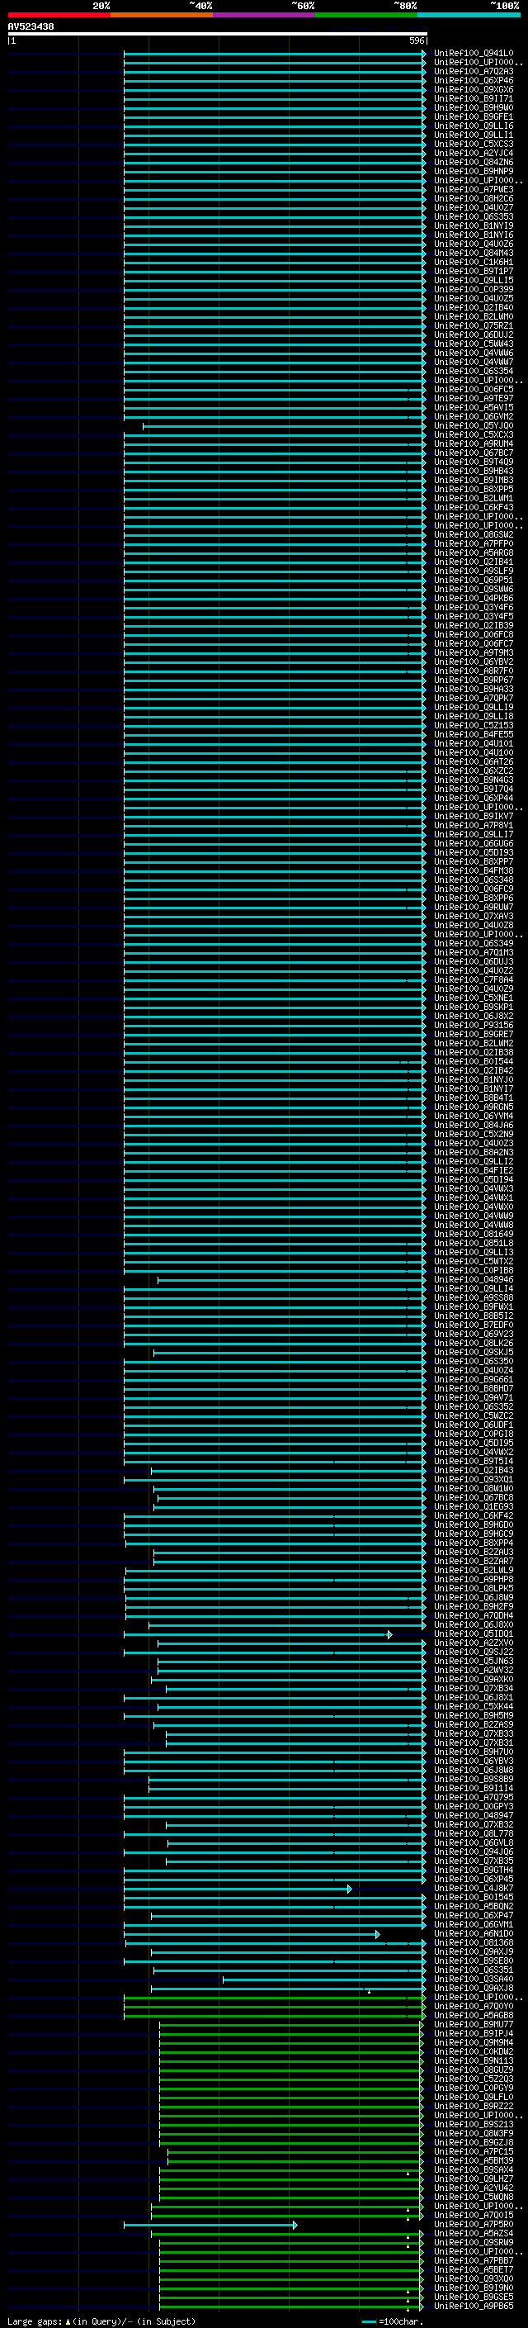Click the short cyan bar of UniRef100_A7P5R0
This screenshot has width=528, height=2328.
(x=210, y=2224)
